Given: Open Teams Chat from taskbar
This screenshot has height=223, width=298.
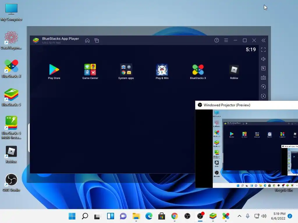Looking at the screenshot, I should pos(123,216).
